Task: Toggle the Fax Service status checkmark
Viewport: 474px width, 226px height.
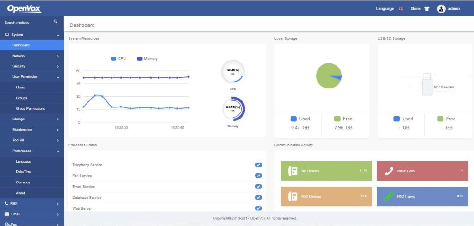Action: point(258,176)
